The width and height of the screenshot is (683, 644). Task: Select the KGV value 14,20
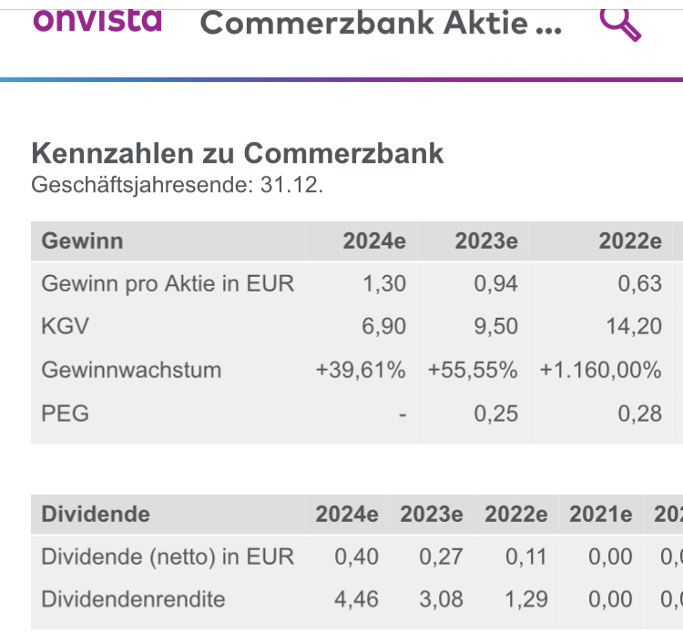point(634,326)
